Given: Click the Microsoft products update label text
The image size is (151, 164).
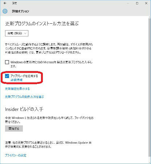Looking at the screenshot, I should [52, 64].
